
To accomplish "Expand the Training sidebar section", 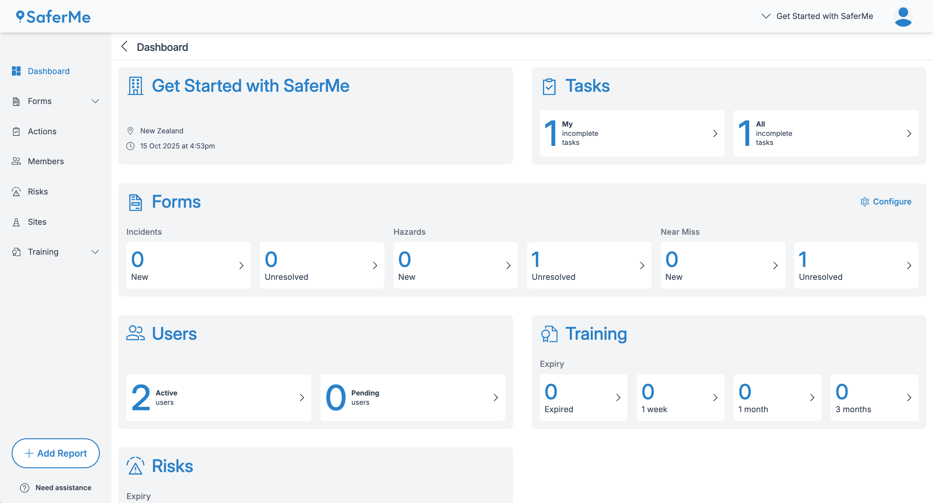I will [x=95, y=252].
